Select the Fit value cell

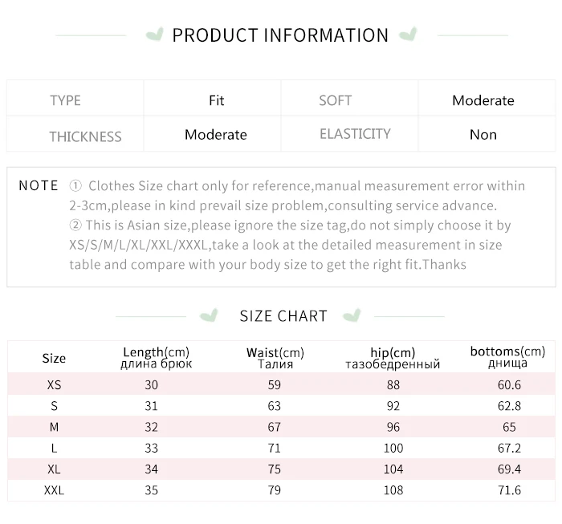pos(216,100)
